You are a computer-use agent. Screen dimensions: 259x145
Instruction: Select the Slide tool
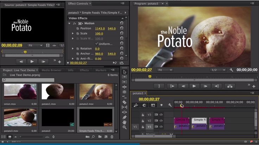pyautogui.click(x=124, y=112)
